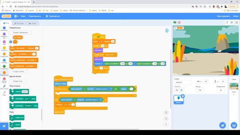Viewport: 240px width, 135px height.
Task: Open the language globe menu
Action: coord(16,16)
